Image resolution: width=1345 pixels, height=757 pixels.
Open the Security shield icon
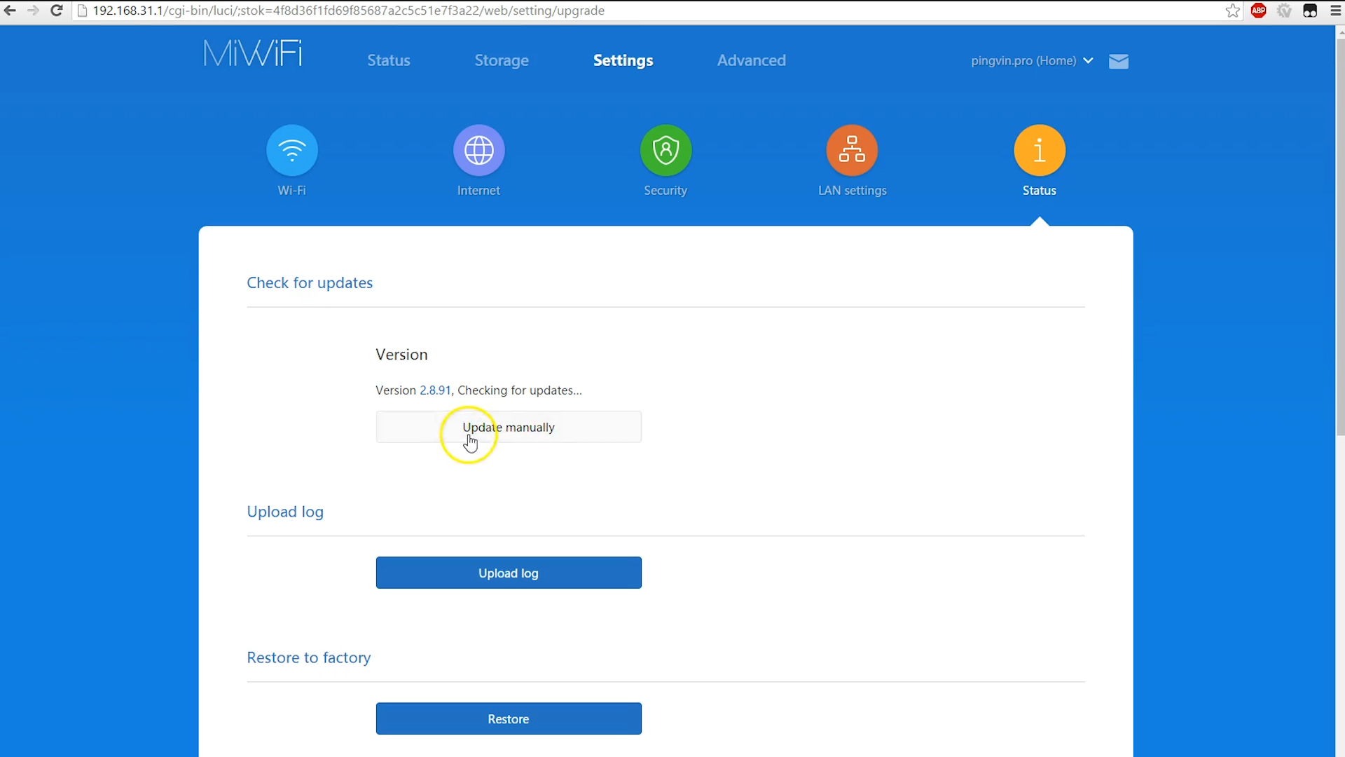pyautogui.click(x=665, y=150)
